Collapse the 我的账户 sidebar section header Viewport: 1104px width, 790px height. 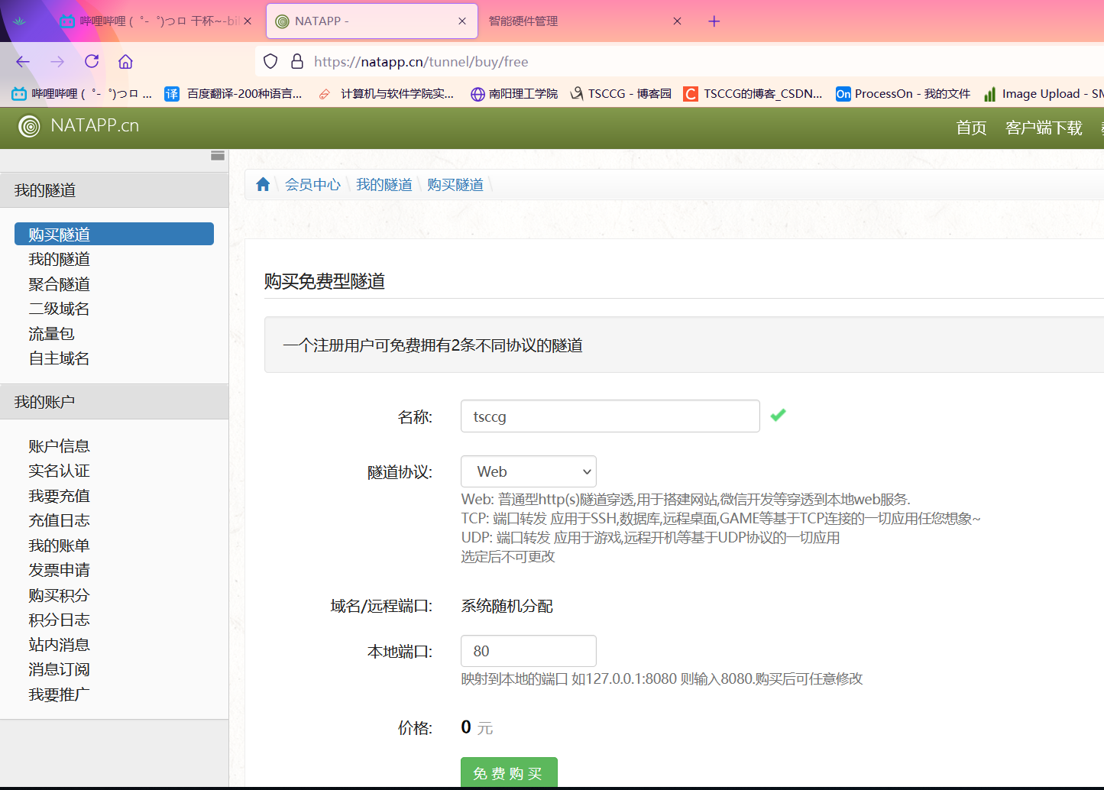pos(114,402)
